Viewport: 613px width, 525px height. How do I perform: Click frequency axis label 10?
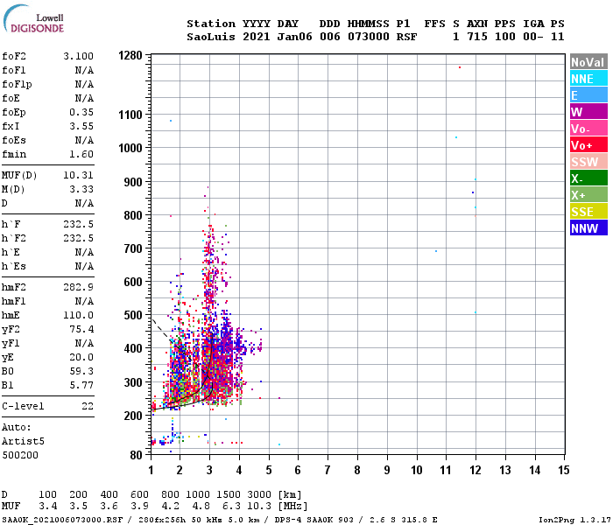(417, 470)
